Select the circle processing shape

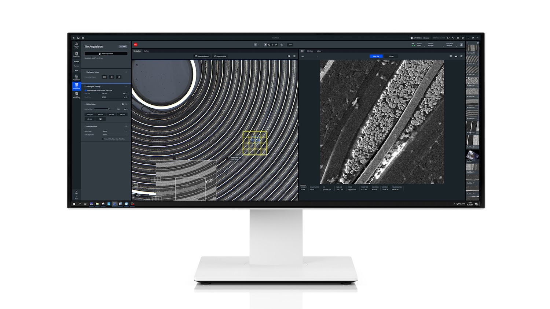click(111, 77)
